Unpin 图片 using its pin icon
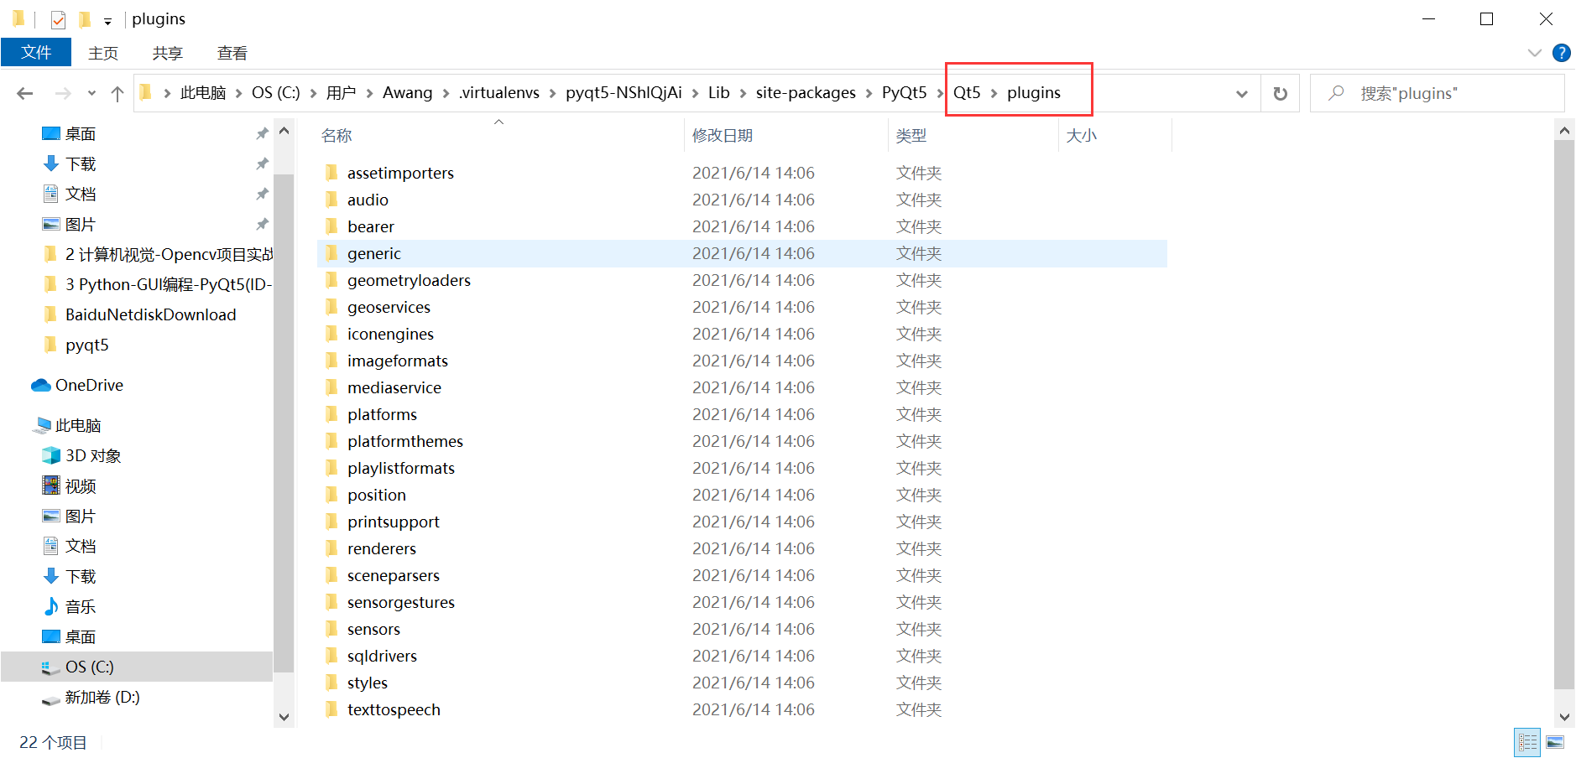This screenshot has height=758, width=1576. click(x=262, y=224)
